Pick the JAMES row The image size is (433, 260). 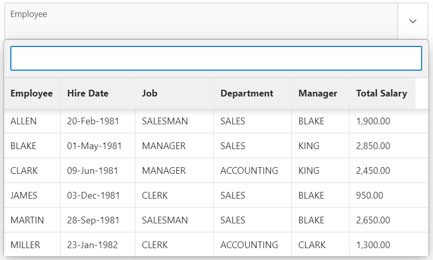click(x=24, y=196)
